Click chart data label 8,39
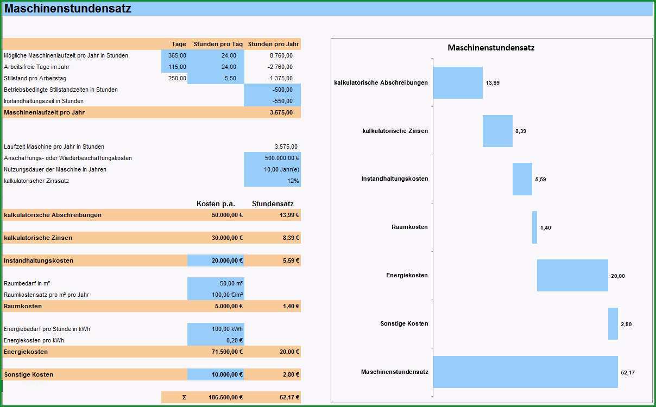The width and height of the screenshot is (656, 407). pos(521,131)
